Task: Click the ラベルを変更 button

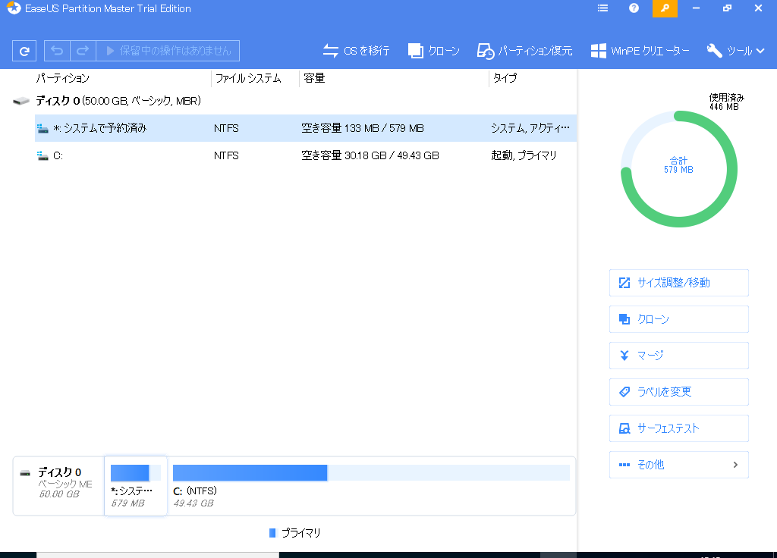Action: pyautogui.click(x=678, y=392)
